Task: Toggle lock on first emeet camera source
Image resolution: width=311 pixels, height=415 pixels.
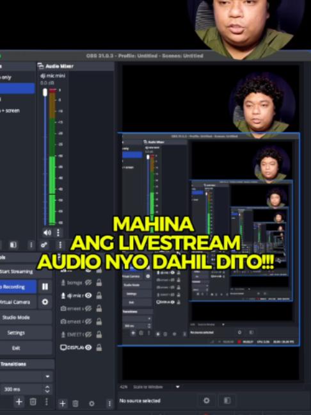Action: pyautogui.click(x=99, y=309)
